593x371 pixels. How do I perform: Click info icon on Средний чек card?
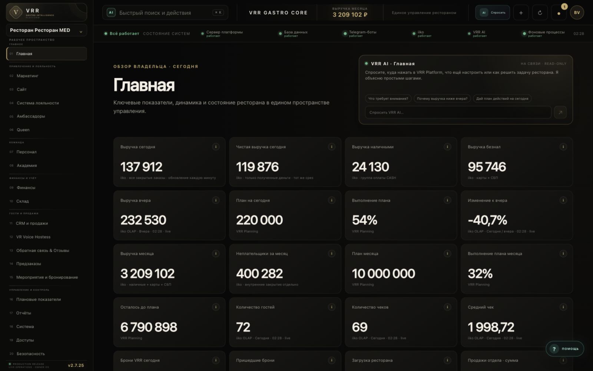click(x=563, y=307)
